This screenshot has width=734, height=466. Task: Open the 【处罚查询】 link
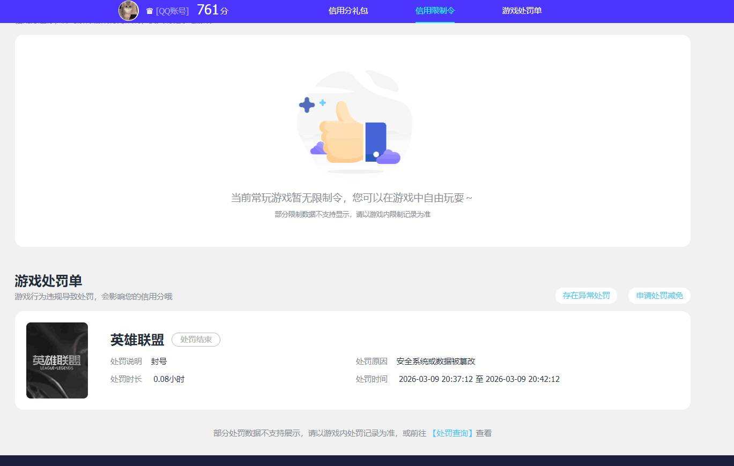(x=452, y=433)
